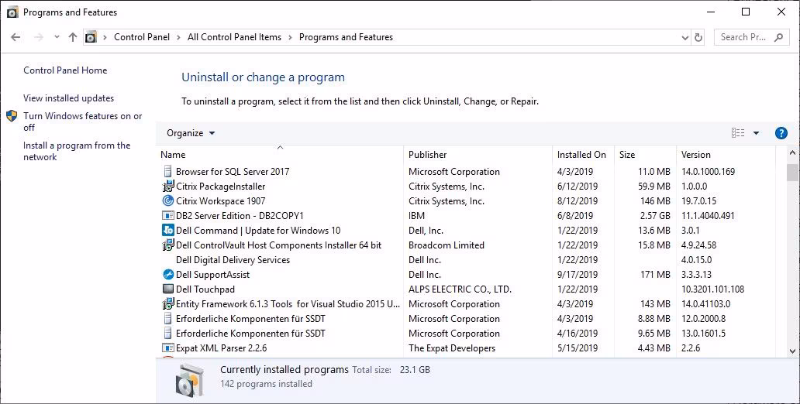Viewport: 800px width, 404px height.
Task: Open the View installed updates link
Action: [x=68, y=98]
